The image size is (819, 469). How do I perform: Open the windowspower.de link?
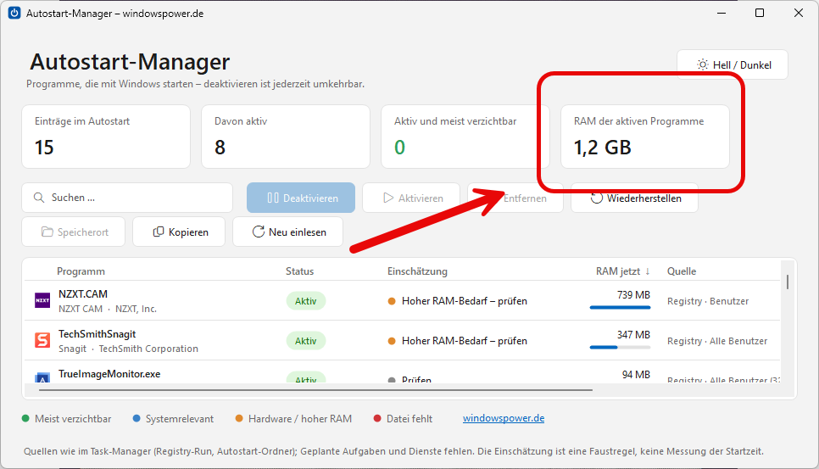tap(504, 418)
